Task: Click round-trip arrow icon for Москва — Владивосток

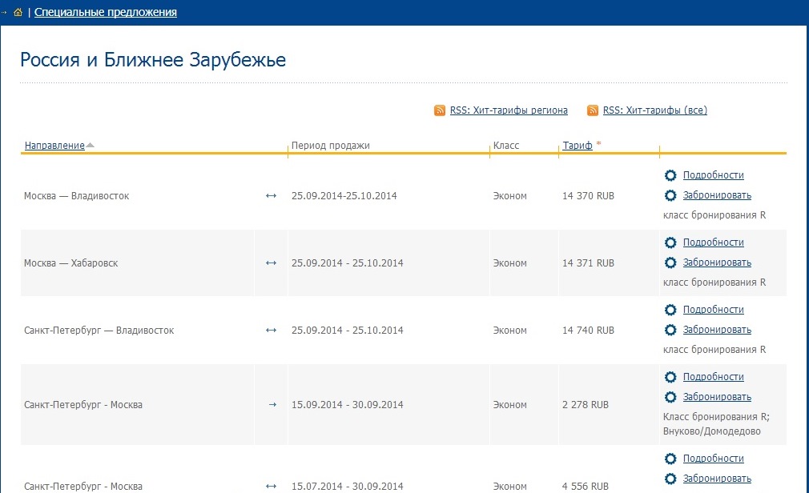Action: [271, 196]
